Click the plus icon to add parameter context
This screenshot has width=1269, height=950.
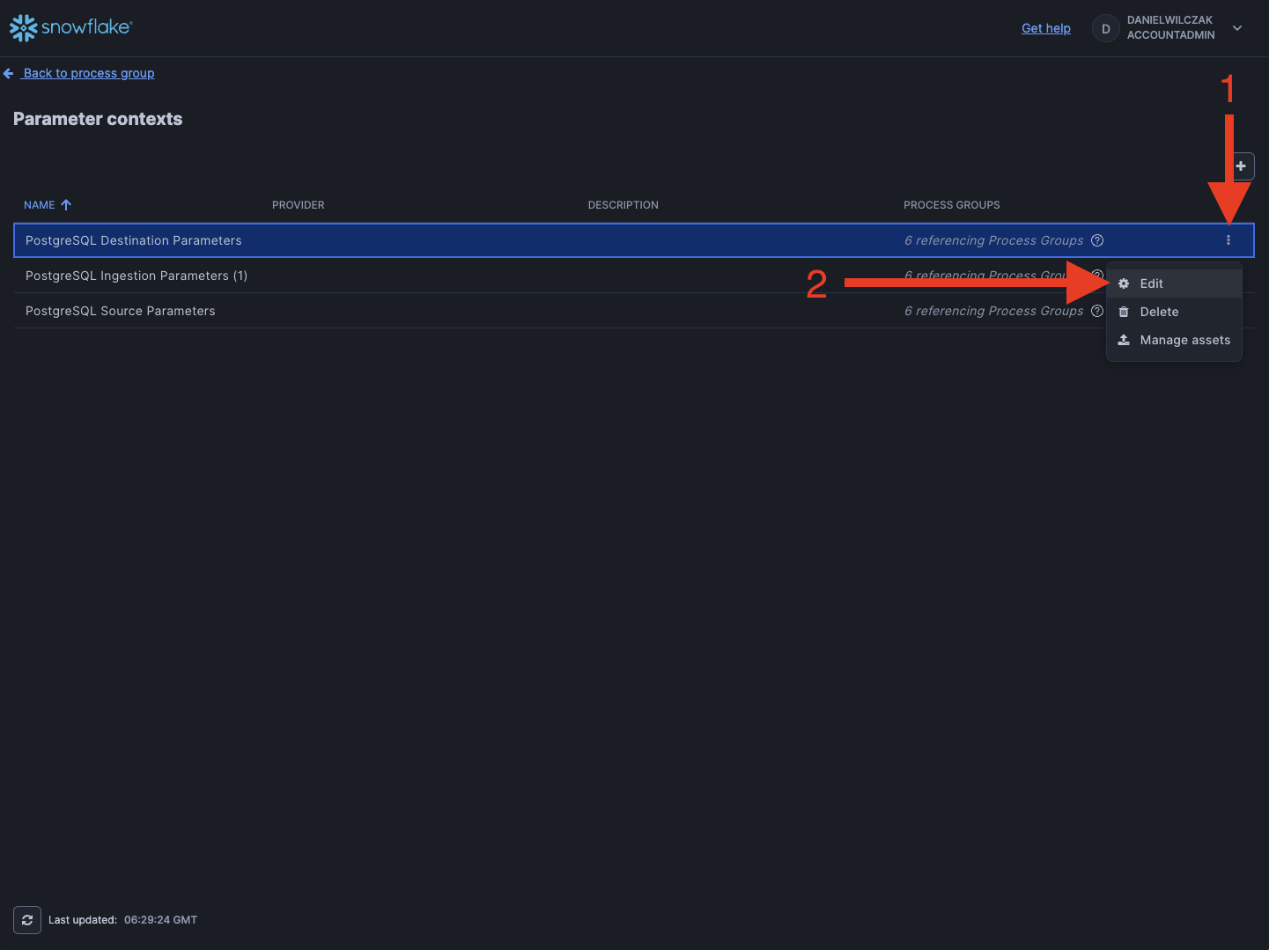(x=1241, y=166)
